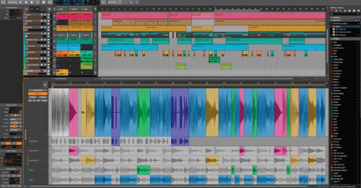
Task: Click the transport stop button
Action: (x=26, y=2)
